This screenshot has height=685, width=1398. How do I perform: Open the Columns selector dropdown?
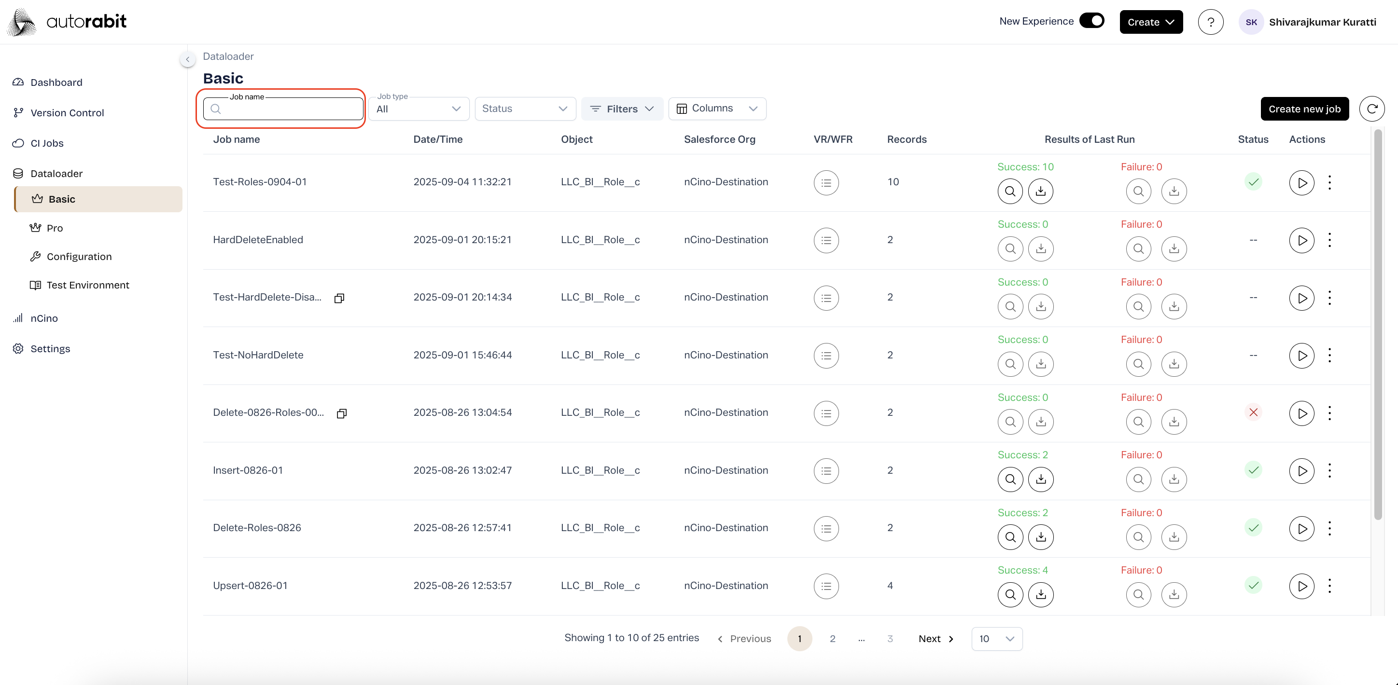pyautogui.click(x=716, y=109)
